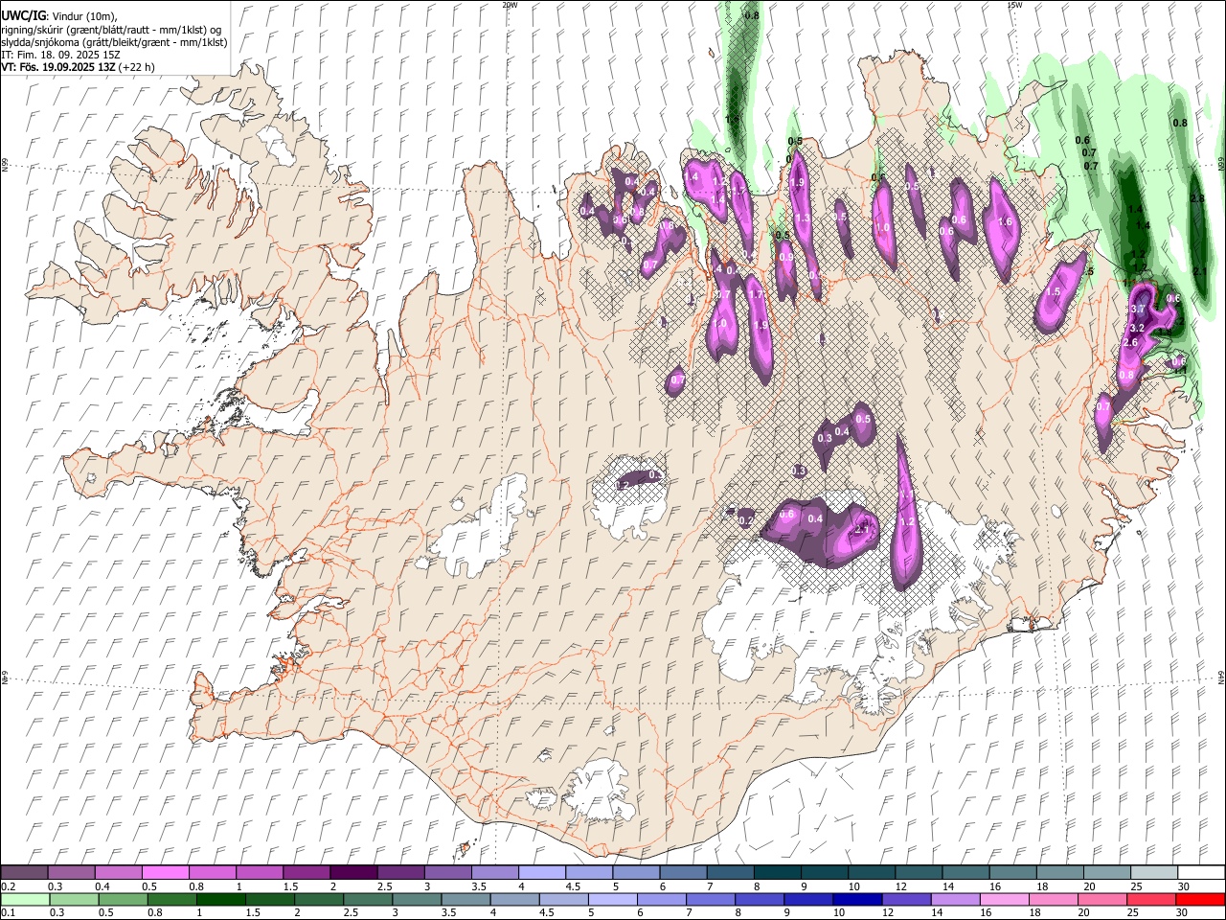Click the bold 'UWC/IG' title text
This screenshot has height=920, width=1226.
coord(23,16)
